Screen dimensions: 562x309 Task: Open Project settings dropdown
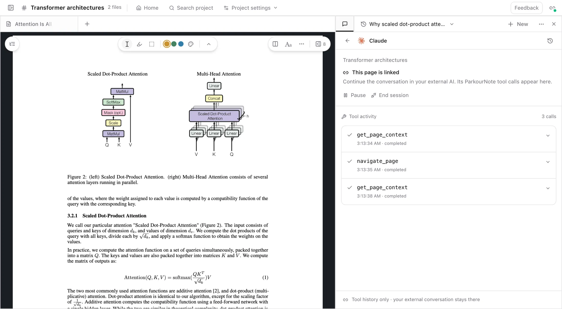(251, 8)
